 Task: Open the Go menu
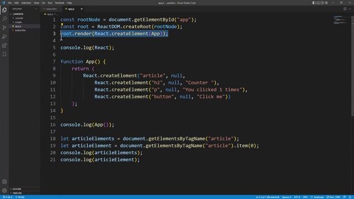(44, 3)
